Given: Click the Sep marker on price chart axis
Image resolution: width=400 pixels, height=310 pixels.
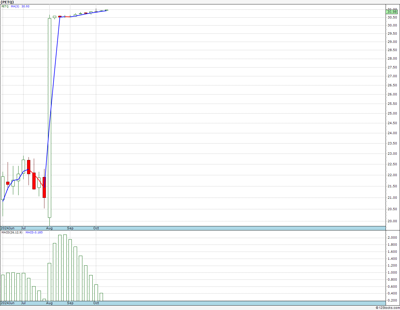Looking at the screenshot, I should [x=70, y=228].
